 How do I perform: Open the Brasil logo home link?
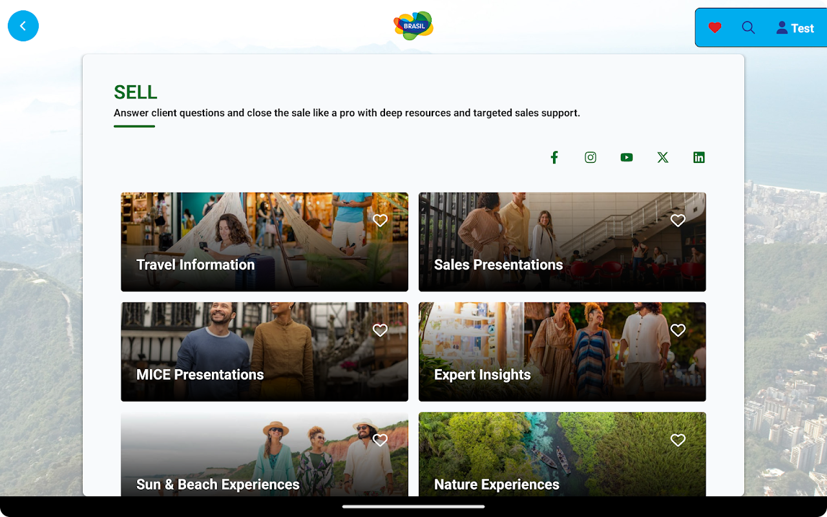pyautogui.click(x=413, y=26)
